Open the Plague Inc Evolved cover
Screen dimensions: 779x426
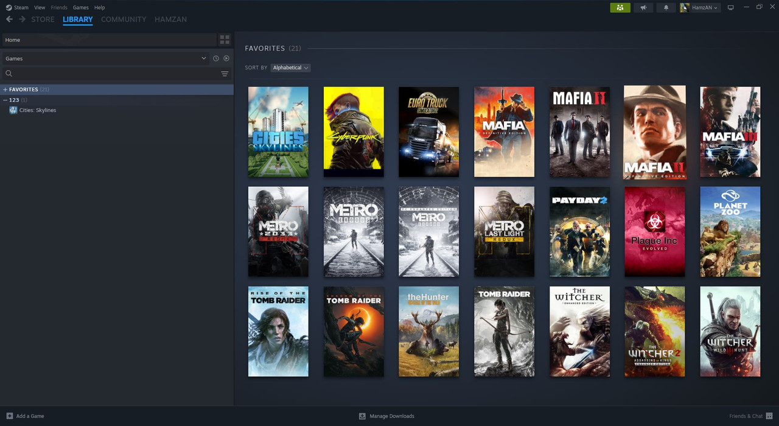[655, 232]
